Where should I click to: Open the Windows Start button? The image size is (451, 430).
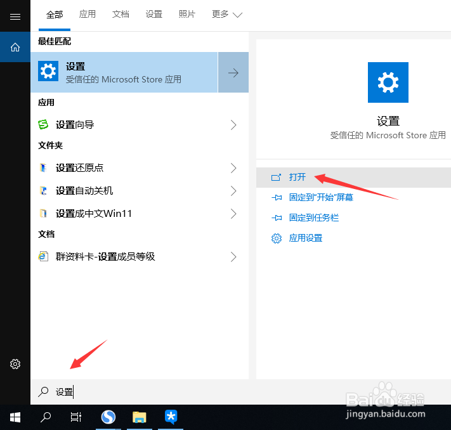(15, 417)
